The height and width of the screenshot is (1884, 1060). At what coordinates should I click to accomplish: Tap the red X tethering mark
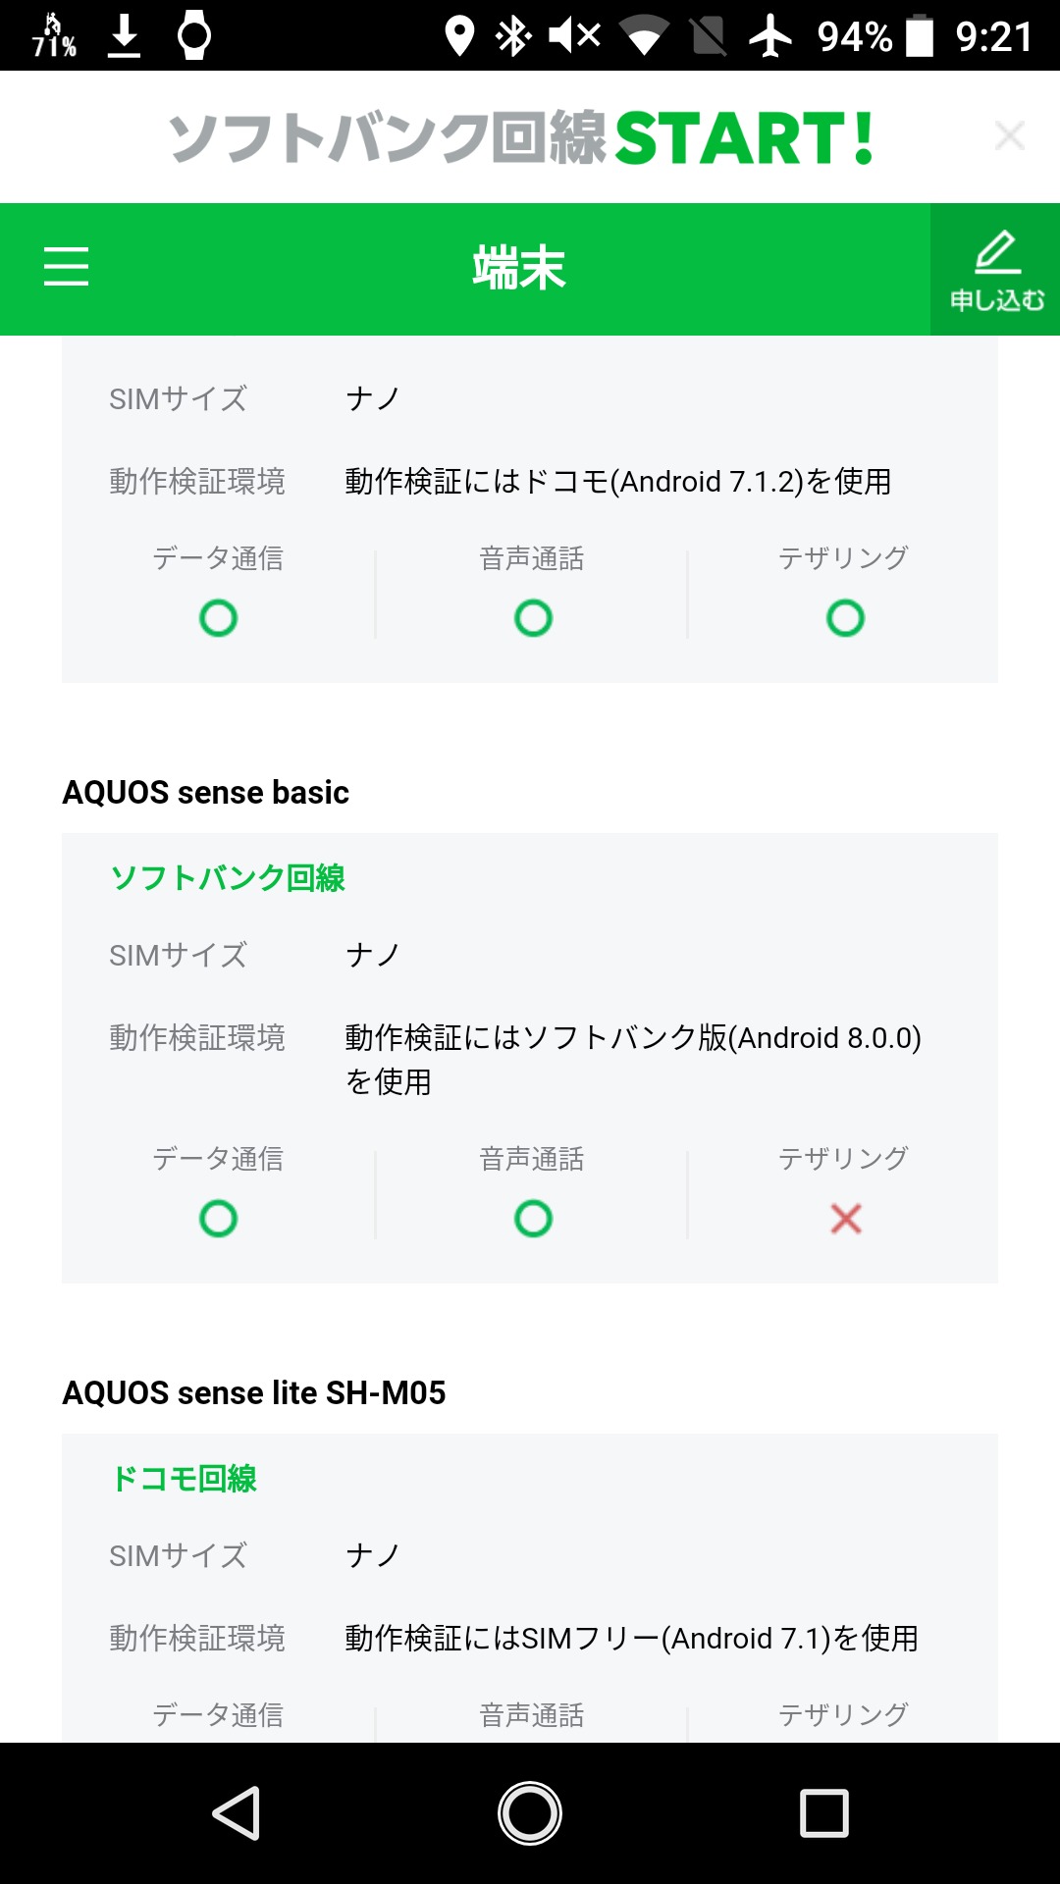tap(845, 1219)
